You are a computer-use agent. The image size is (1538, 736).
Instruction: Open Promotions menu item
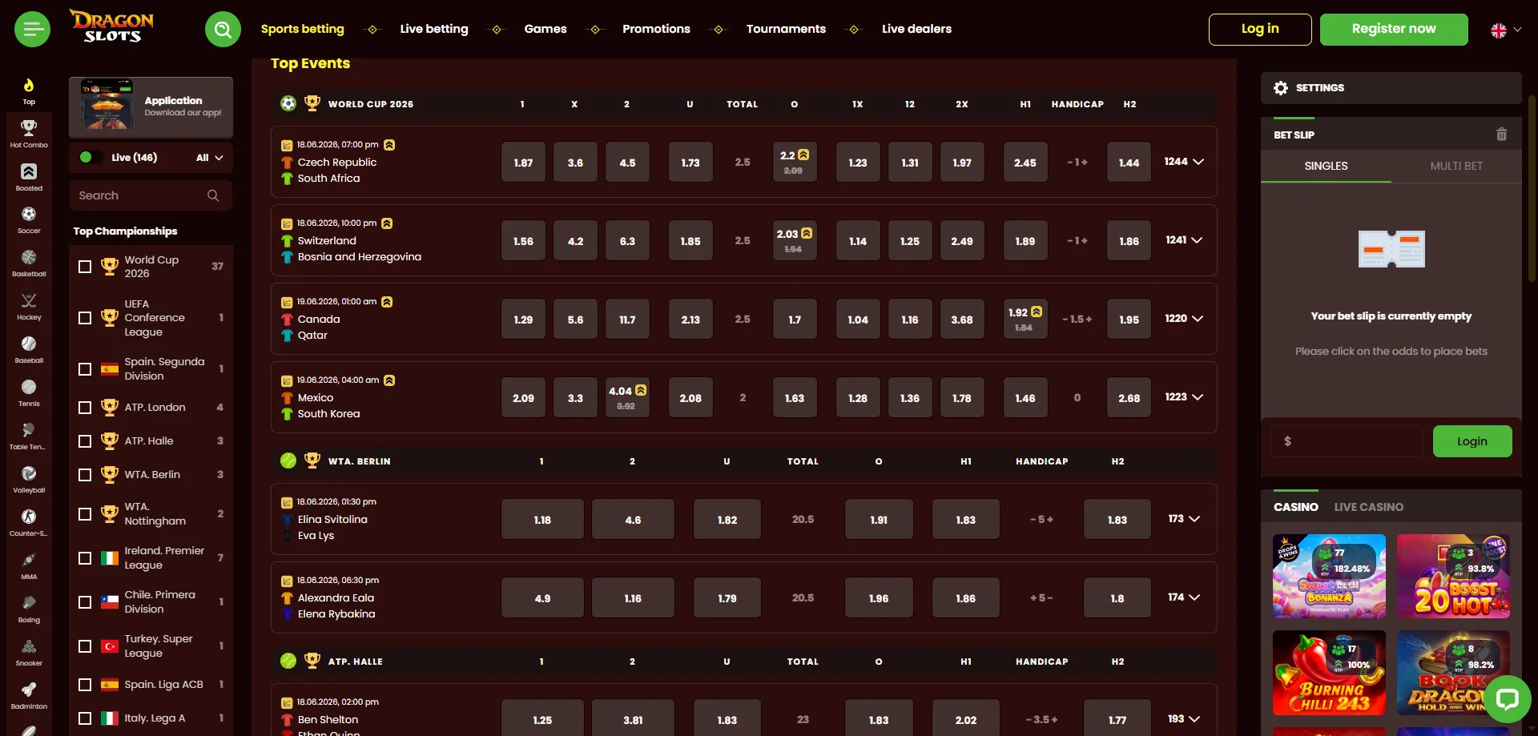coord(656,29)
